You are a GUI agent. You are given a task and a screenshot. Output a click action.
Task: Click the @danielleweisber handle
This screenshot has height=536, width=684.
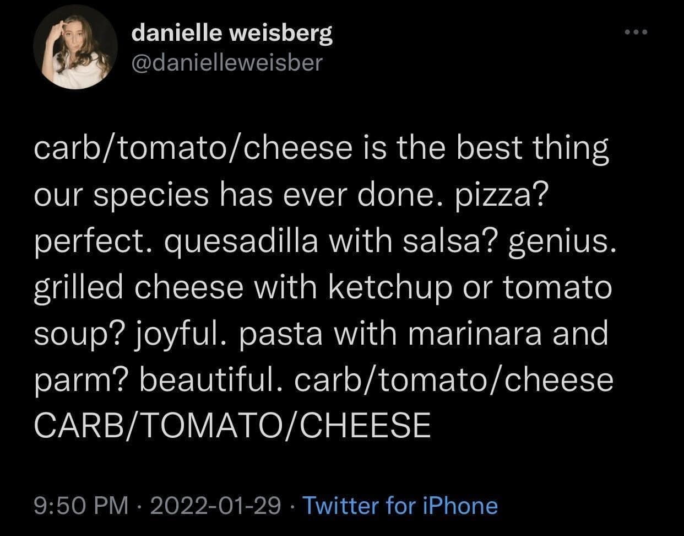[x=226, y=63]
